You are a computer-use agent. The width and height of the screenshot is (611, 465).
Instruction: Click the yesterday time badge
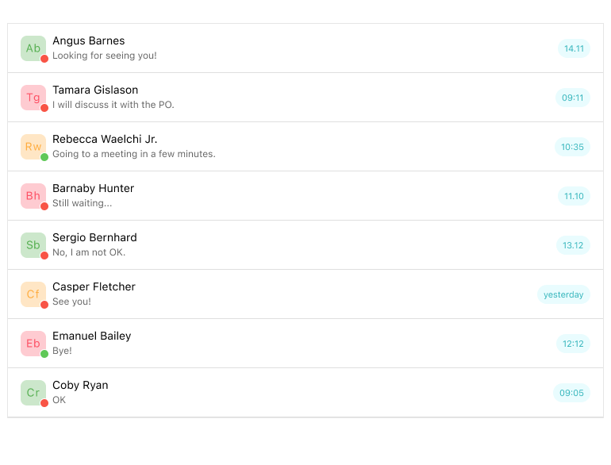click(x=563, y=294)
